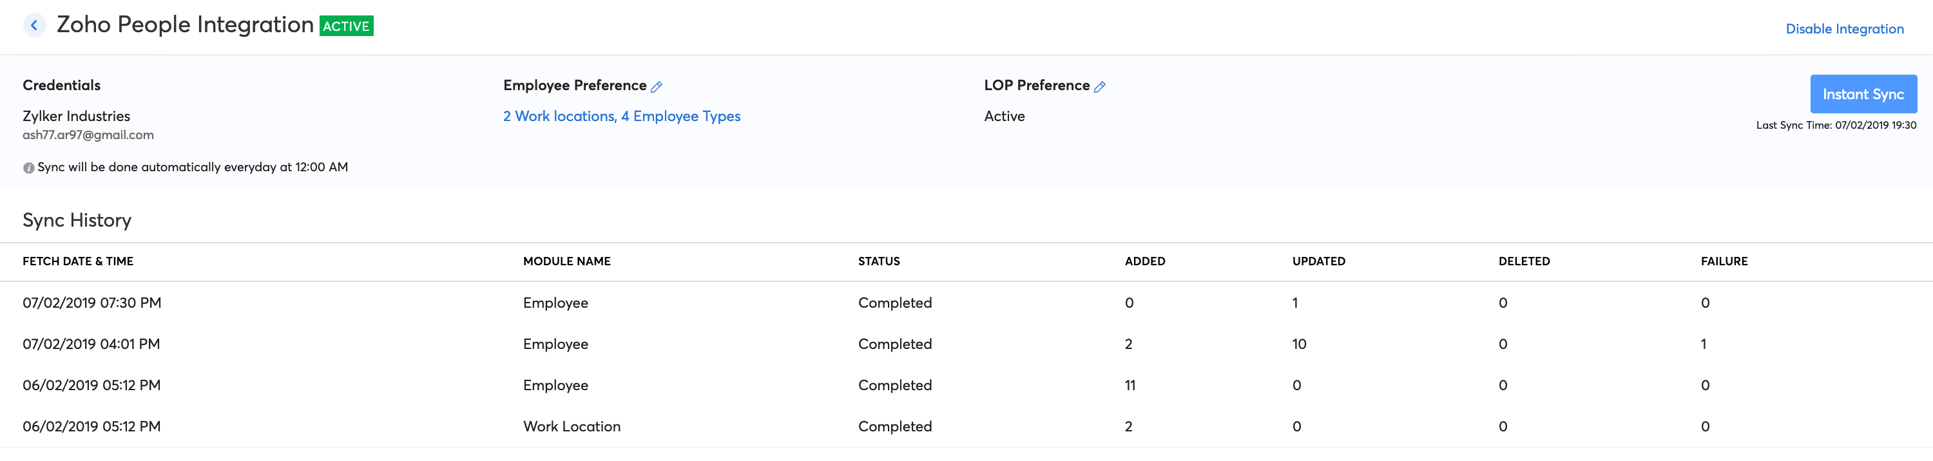
Task: Click the ash77.ar97@gmail.com credentials email
Action: click(88, 135)
